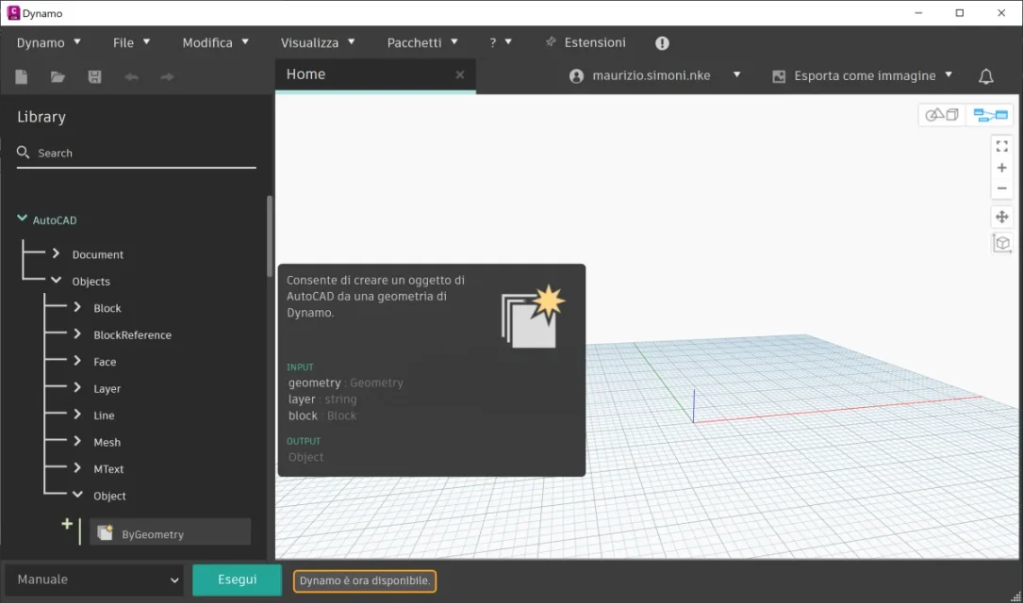Image resolution: width=1023 pixels, height=603 pixels.
Task: Click the Esegui run button
Action: tap(237, 579)
